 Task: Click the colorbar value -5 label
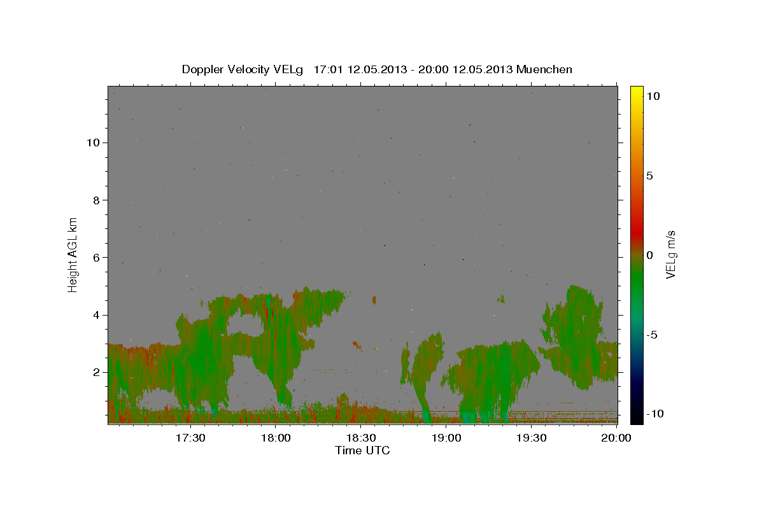(652, 335)
